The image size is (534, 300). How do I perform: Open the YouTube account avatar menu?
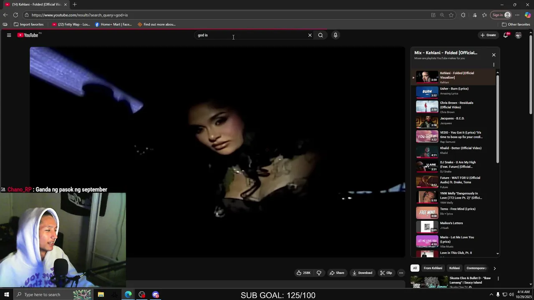519,35
